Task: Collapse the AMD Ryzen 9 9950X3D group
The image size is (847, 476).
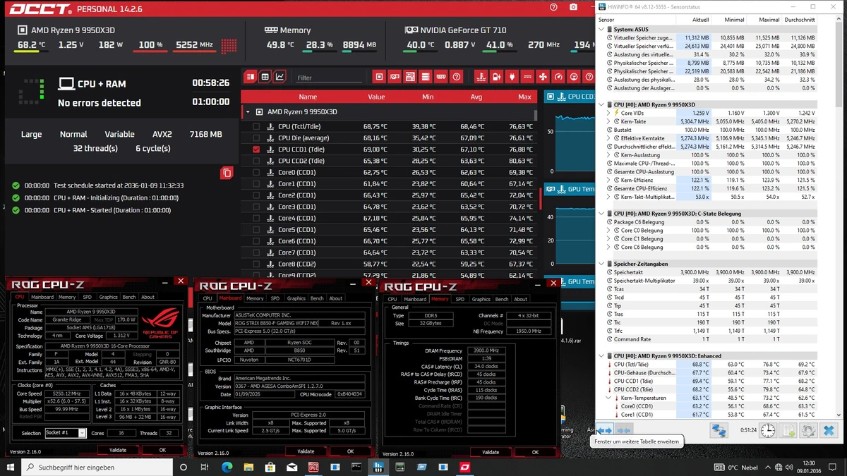Action: pos(248,112)
